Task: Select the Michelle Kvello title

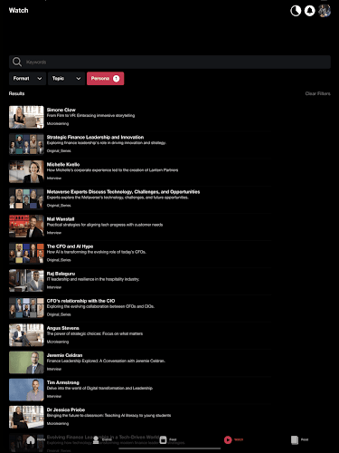Action: coord(63,165)
